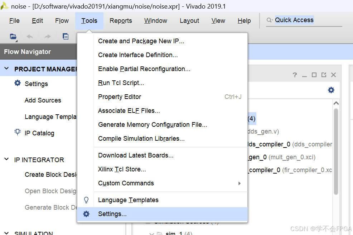Click the Quick Access search magnifier icon
353x235 pixels.
tap(270, 20)
